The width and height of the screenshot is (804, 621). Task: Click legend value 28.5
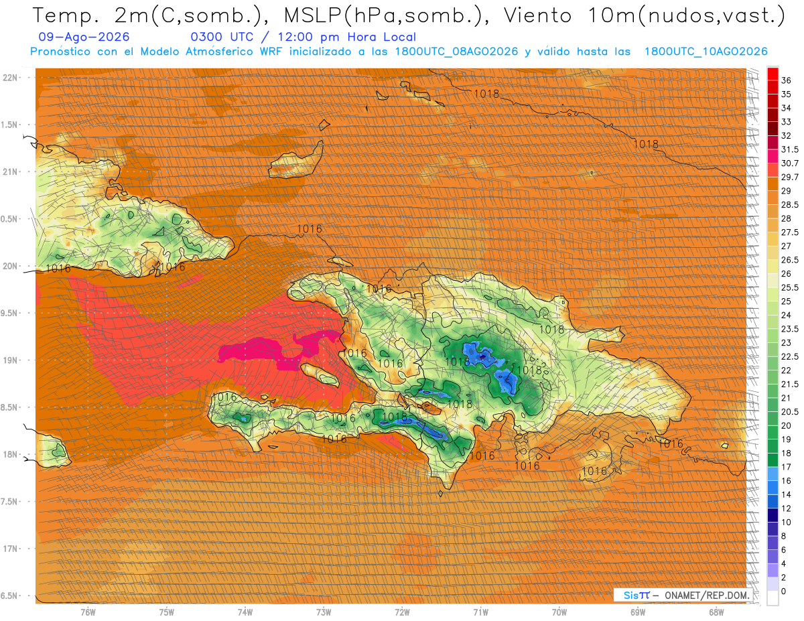pyautogui.click(x=789, y=204)
